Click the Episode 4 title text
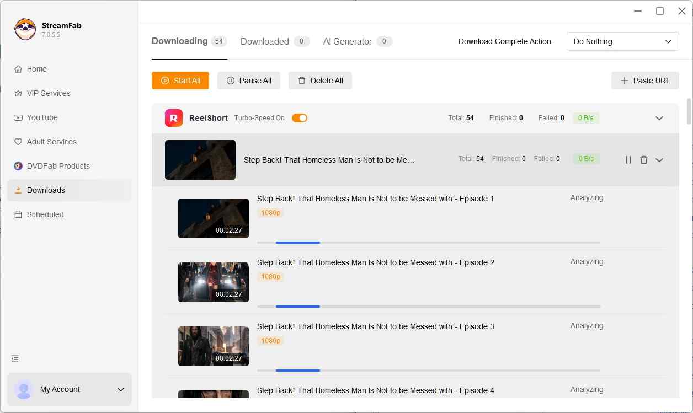Screen dimensions: 693x413 pos(376,390)
